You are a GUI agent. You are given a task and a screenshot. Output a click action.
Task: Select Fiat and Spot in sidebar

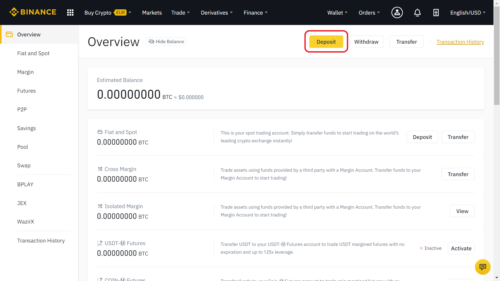39,53
